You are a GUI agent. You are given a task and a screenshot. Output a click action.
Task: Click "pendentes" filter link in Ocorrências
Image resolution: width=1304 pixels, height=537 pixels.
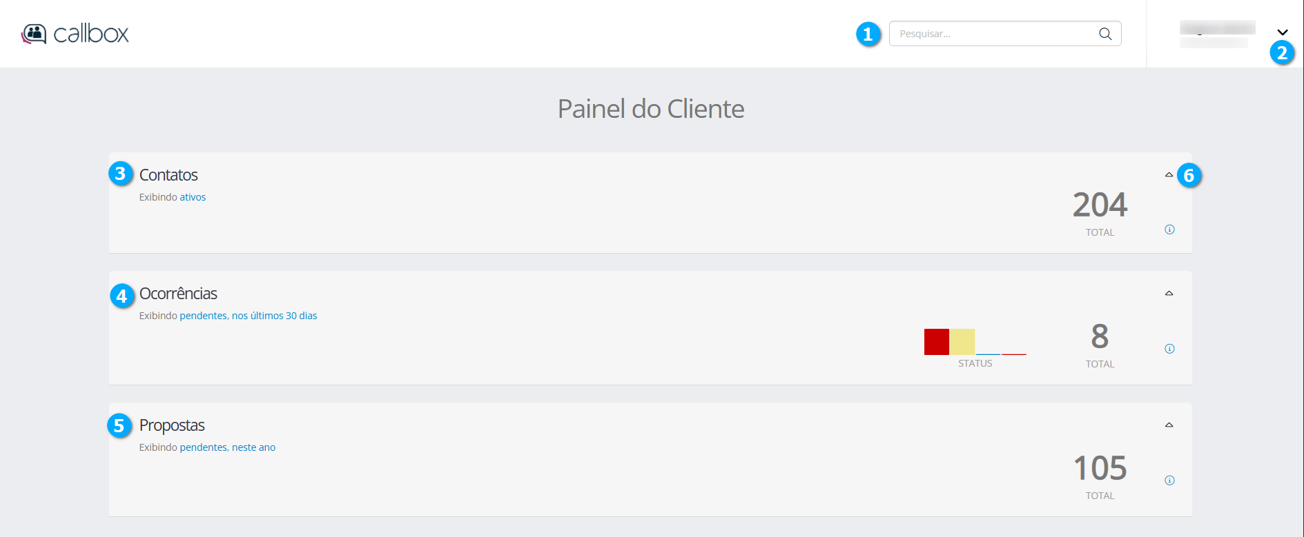point(203,316)
